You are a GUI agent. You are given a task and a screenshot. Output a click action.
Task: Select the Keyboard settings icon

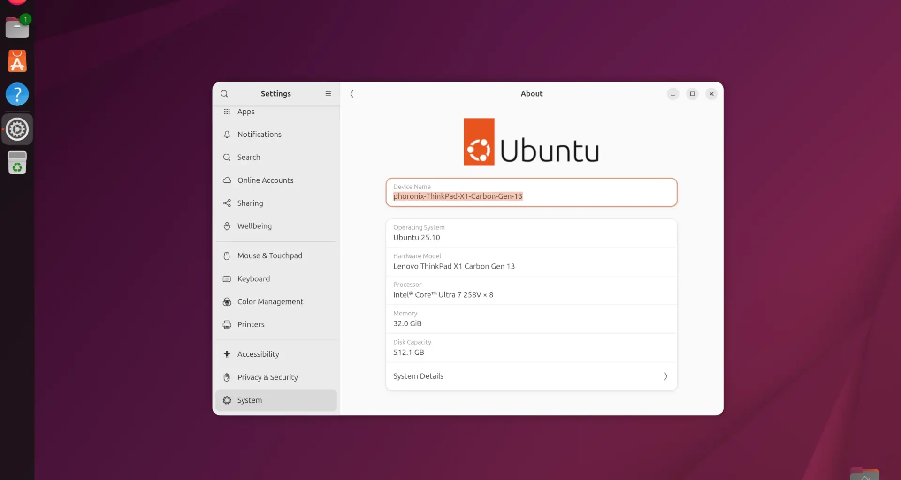click(x=227, y=278)
